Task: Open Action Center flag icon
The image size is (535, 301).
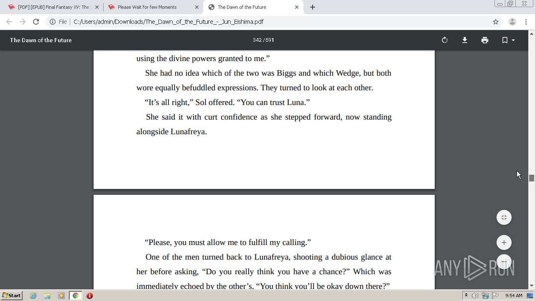Action: tap(495, 296)
